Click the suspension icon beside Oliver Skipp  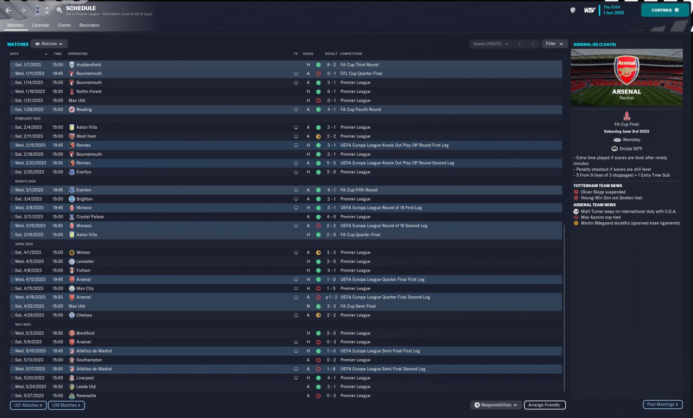[x=576, y=192]
